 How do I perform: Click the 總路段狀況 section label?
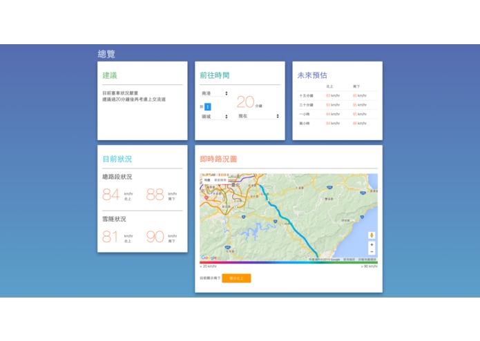pos(117,177)
